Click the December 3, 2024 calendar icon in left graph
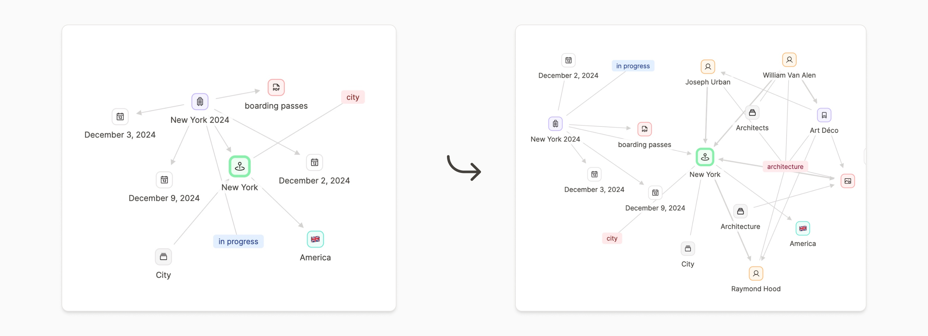The image size is (928, 336). [x=120, y=117]
